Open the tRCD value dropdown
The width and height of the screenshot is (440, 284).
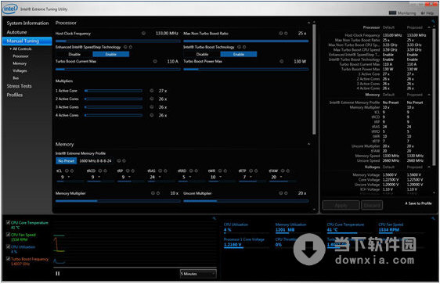(x=99, y=177)
